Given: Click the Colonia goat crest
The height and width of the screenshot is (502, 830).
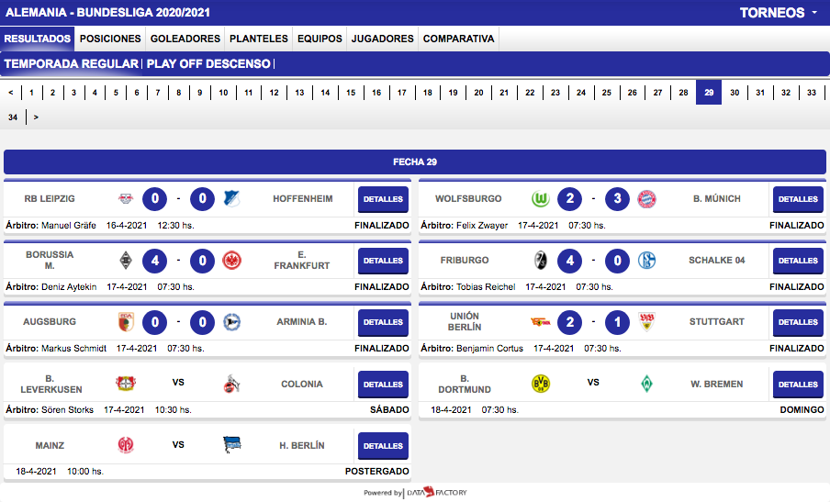Looking at the screenshot, I should click(x=231, y=384).
